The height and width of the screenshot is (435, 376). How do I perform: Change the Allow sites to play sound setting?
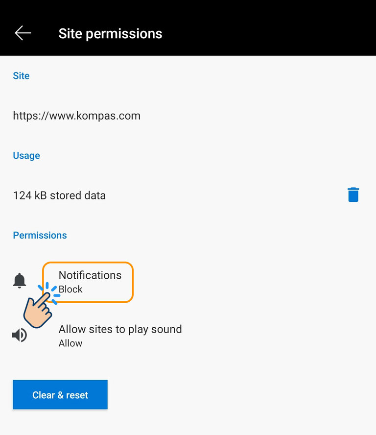120,335
